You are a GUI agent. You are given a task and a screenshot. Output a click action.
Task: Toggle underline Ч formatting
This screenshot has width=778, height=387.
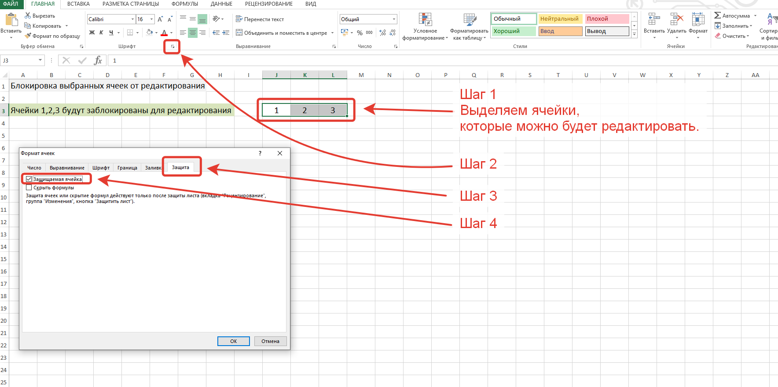click(111, 33)
